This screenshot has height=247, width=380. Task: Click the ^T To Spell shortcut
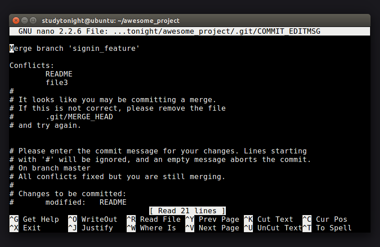pos(327,228)
